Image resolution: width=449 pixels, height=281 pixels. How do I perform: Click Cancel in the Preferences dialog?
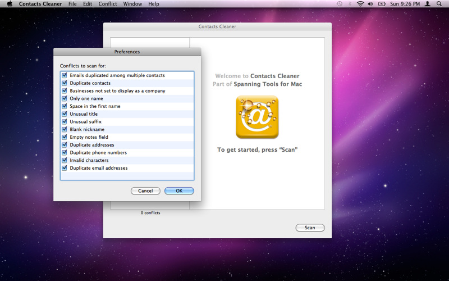pos(145,191)
